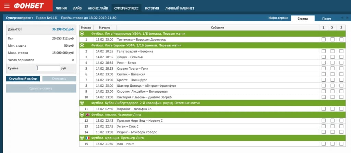Check outcome 1 for Селтик – Валенсия
The width and height of the screenshot is (351, 153).
(324, 74)
